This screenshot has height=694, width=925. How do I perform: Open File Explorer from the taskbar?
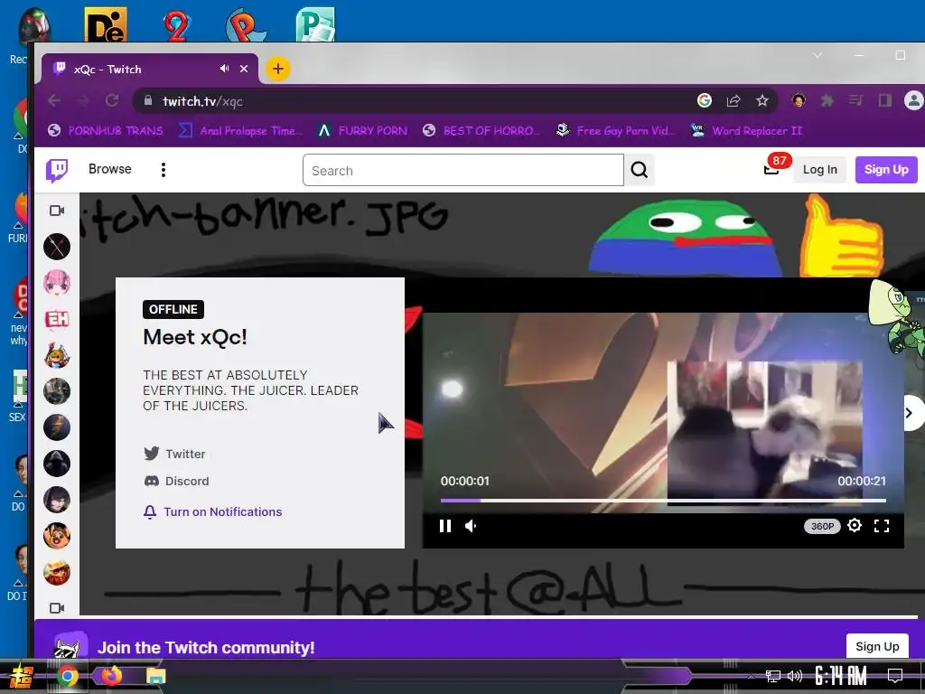point(155,676)
